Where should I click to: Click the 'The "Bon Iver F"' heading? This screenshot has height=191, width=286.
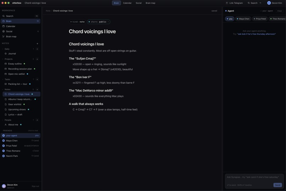80,77
